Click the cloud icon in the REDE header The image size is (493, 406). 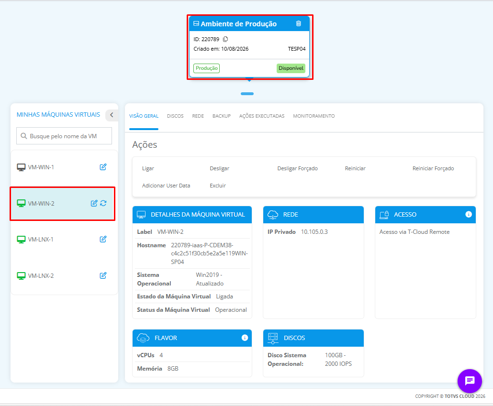pyautogui.click(x=273, y=215)
